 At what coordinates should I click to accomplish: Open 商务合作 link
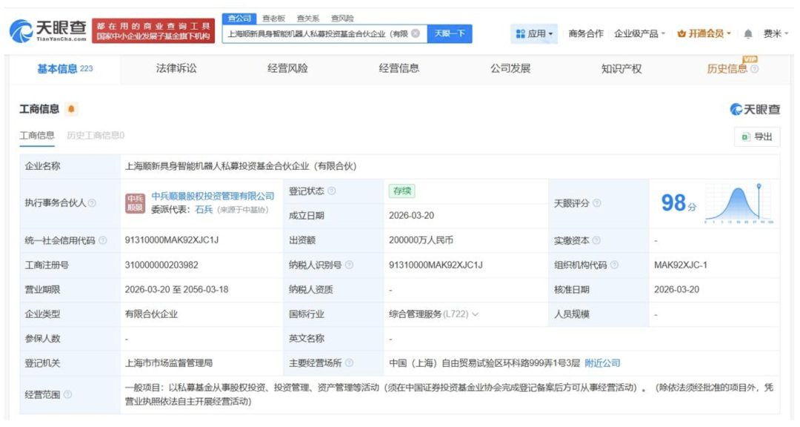(x=586, y=33)
